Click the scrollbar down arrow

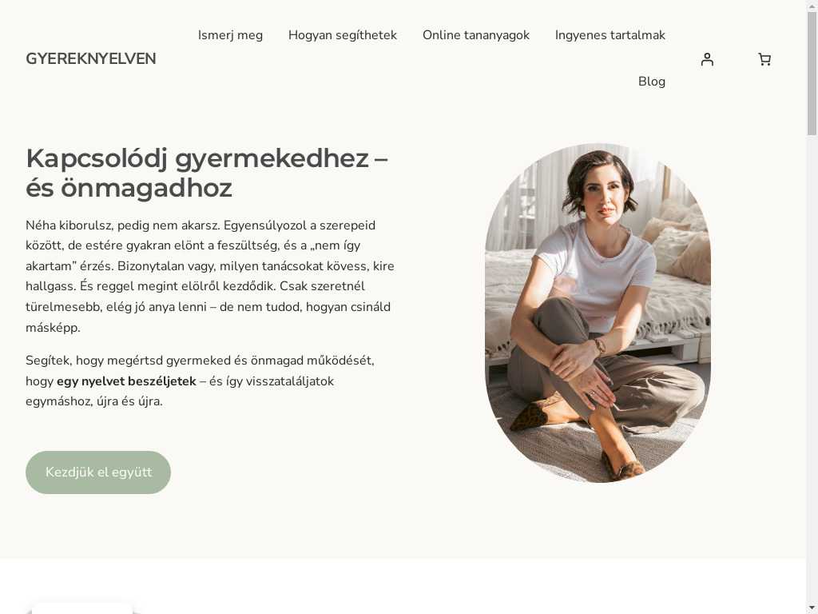point(812,608)
